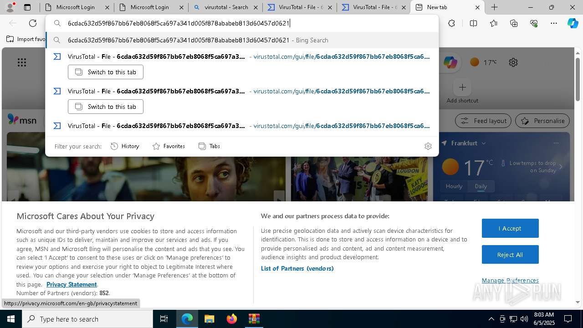The width and height of the screenshot is (583, 328).
Task: Open the MSN logo
Action: coord(22,120)
